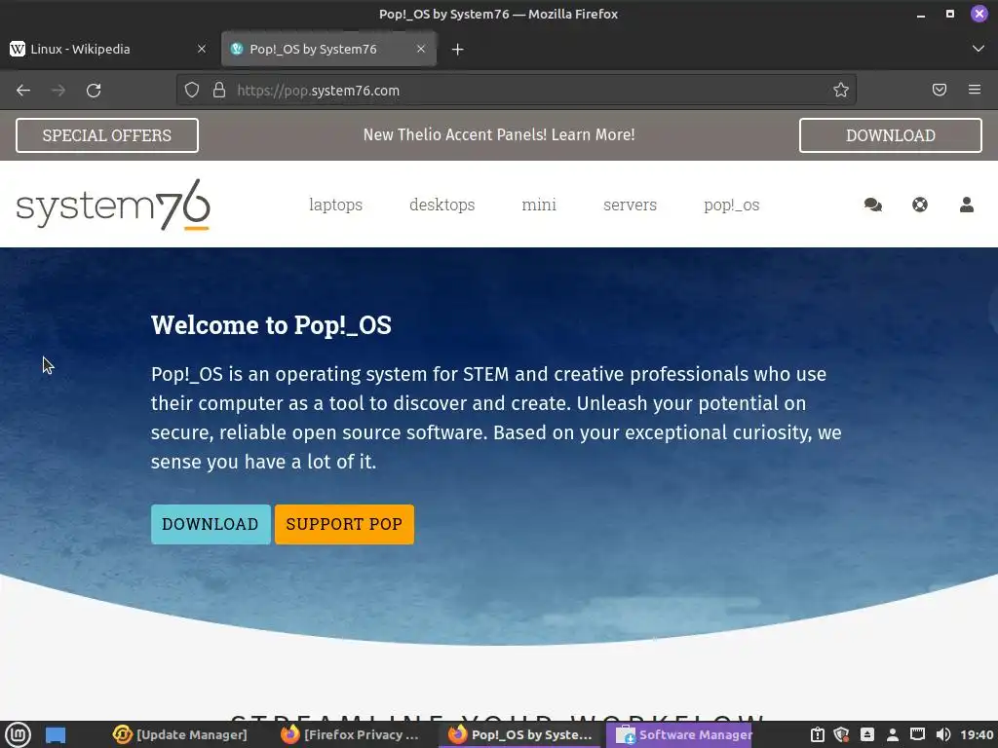Image resolution: width=998 pixels, height=748 pixels.
Task: Open the chat bubbles contact icon
Action: click(x=872, y=205)
